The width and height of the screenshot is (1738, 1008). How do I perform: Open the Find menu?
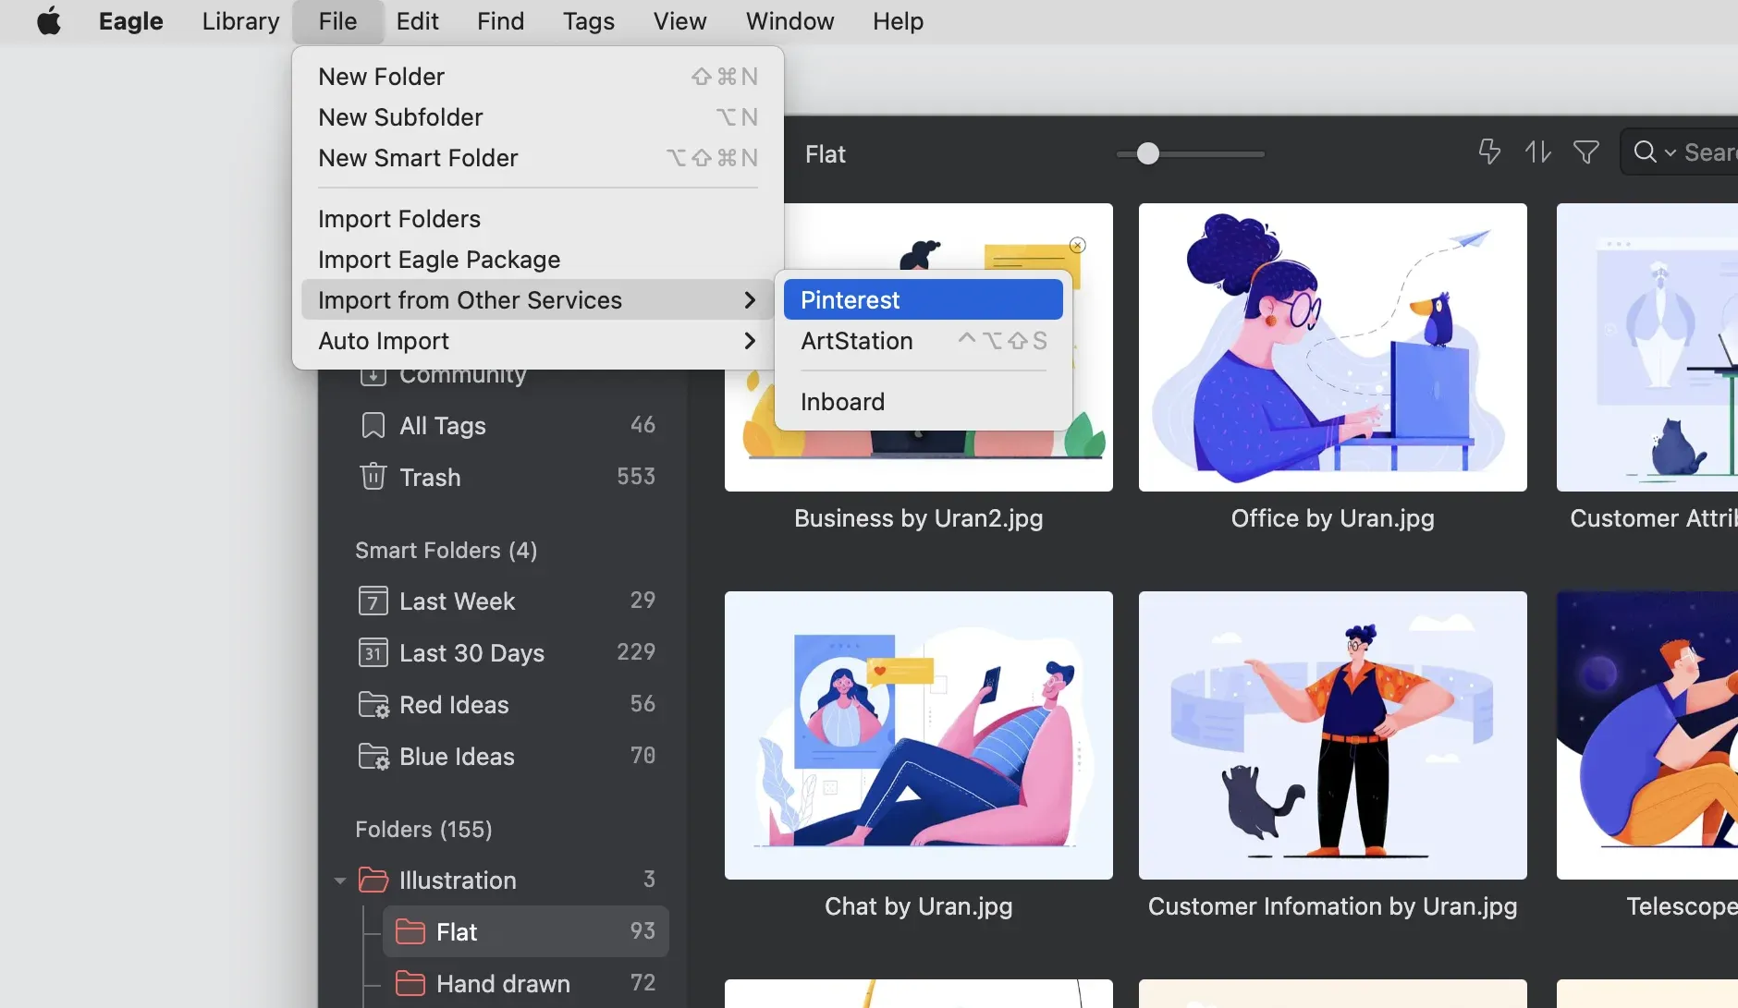coord(500,20)
